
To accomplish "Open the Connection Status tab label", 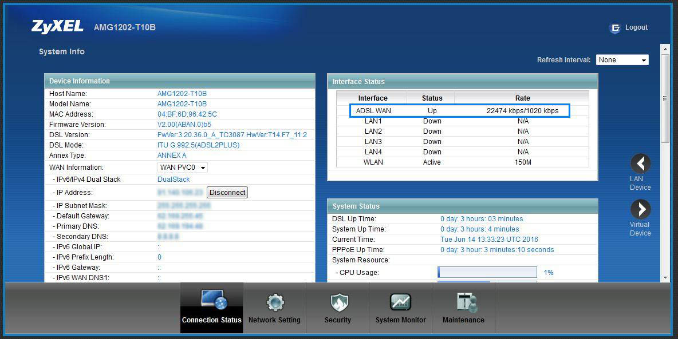I will (x=211, y=320).
